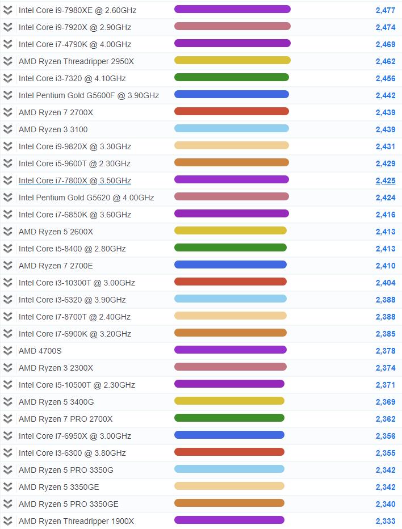This screenshot has width=402, height=529.
Task: Click the underlined score 2,425
Action: point(386,181)
